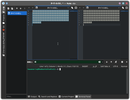Open search options gear

point(122,62)
